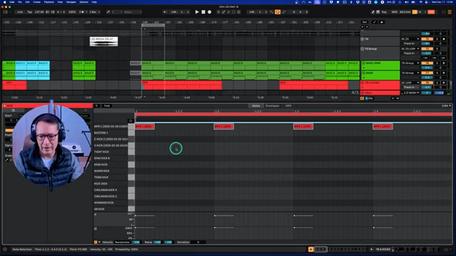Collapse the 75 Group track
The height and width of the screenshot is (256, 456).
point(363,49)
